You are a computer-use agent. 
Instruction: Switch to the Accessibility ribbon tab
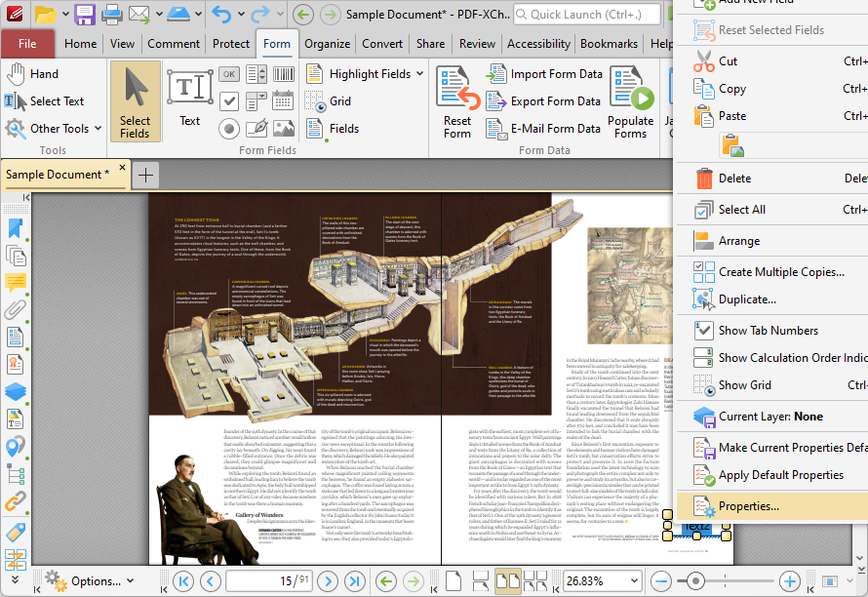[x=538, y=44]
